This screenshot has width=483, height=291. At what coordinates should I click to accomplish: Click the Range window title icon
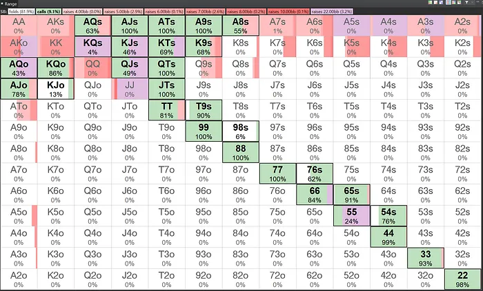click(x=3, y=3)
